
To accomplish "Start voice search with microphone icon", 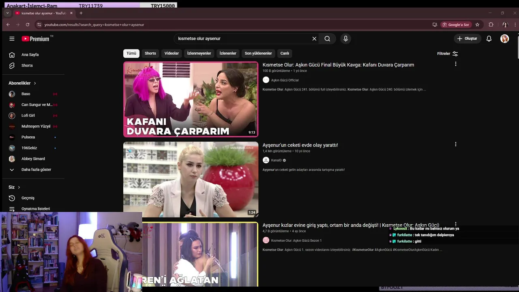I will click(x=345, y=39).
